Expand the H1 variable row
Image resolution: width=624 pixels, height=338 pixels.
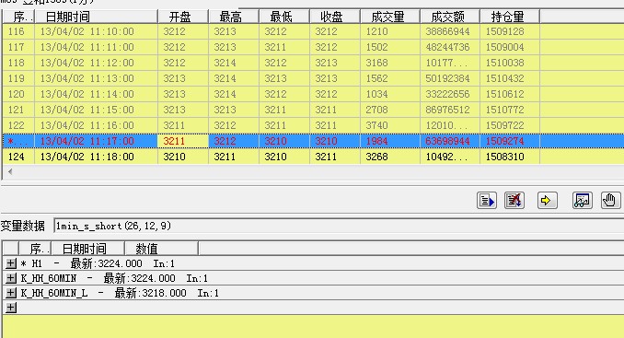click(11, 263)
